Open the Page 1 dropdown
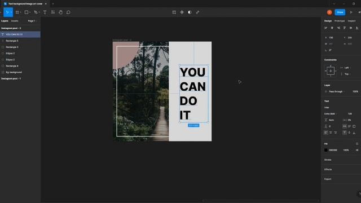Image resolution: width=361 pixels, height=203 pixels. [x=32, y=21]
